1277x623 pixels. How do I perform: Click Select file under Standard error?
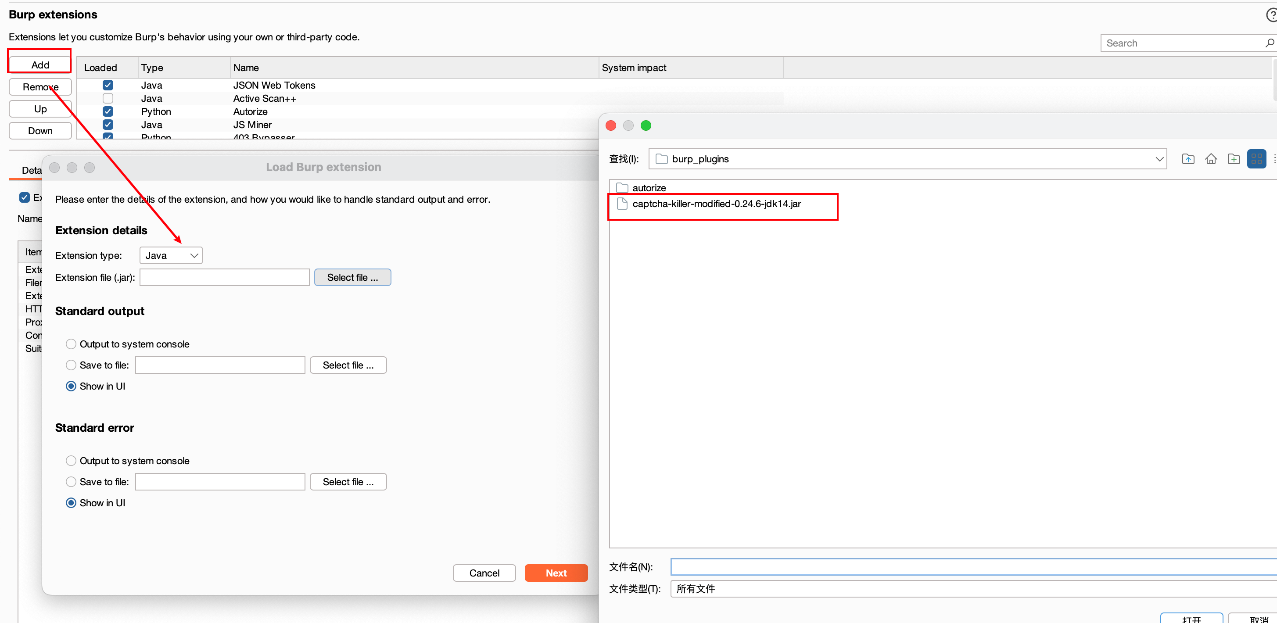click(x=348, y=482)
